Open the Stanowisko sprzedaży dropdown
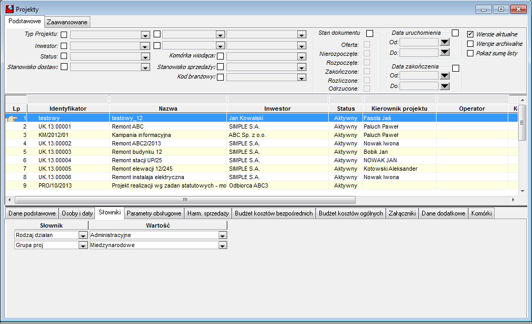532x324 pixels. (302, 67)
